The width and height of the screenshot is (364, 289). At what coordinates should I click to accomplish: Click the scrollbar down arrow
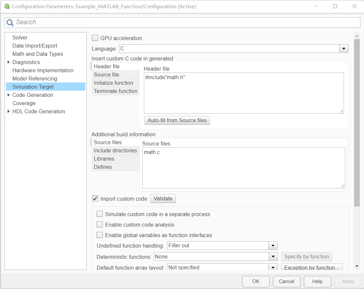(357, 266)
